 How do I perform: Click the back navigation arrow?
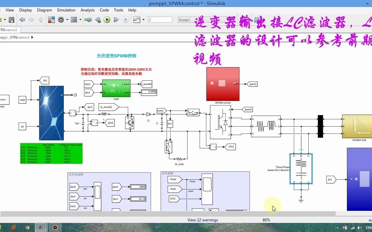point(22,20)
